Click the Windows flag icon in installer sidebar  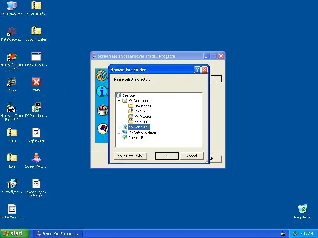(x=103, y=129)
